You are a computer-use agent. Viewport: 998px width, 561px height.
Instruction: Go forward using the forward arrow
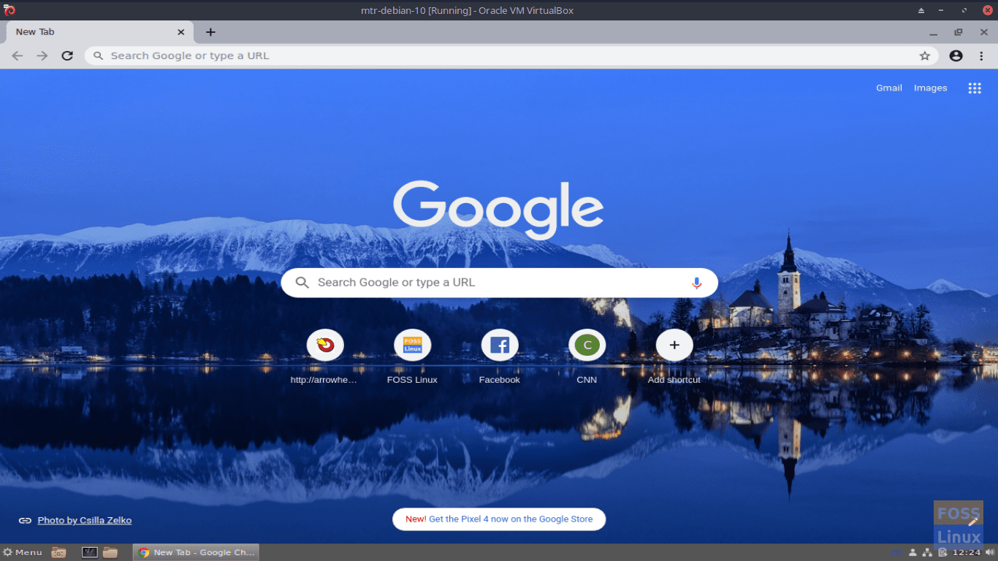(x=42, y=56)
